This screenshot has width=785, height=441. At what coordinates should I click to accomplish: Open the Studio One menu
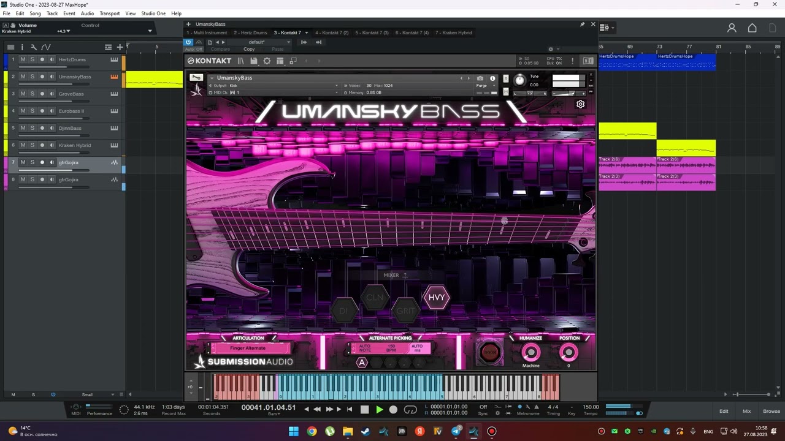pyautogui.click(x=153, y=13)
